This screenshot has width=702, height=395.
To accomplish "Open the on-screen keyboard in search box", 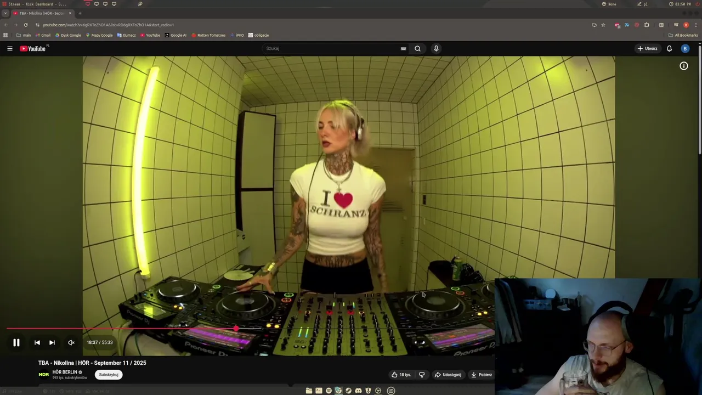I will coord(404,48).
